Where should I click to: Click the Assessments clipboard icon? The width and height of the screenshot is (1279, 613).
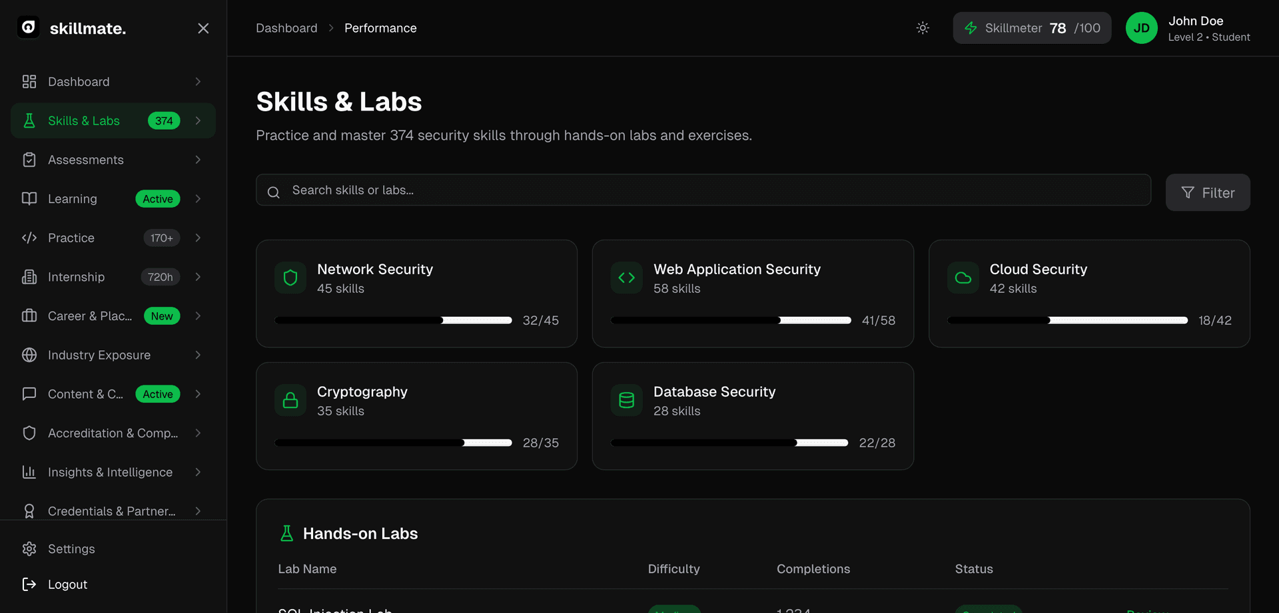click(x=29, y=160)
